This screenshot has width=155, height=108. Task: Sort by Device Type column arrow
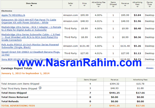150,7
